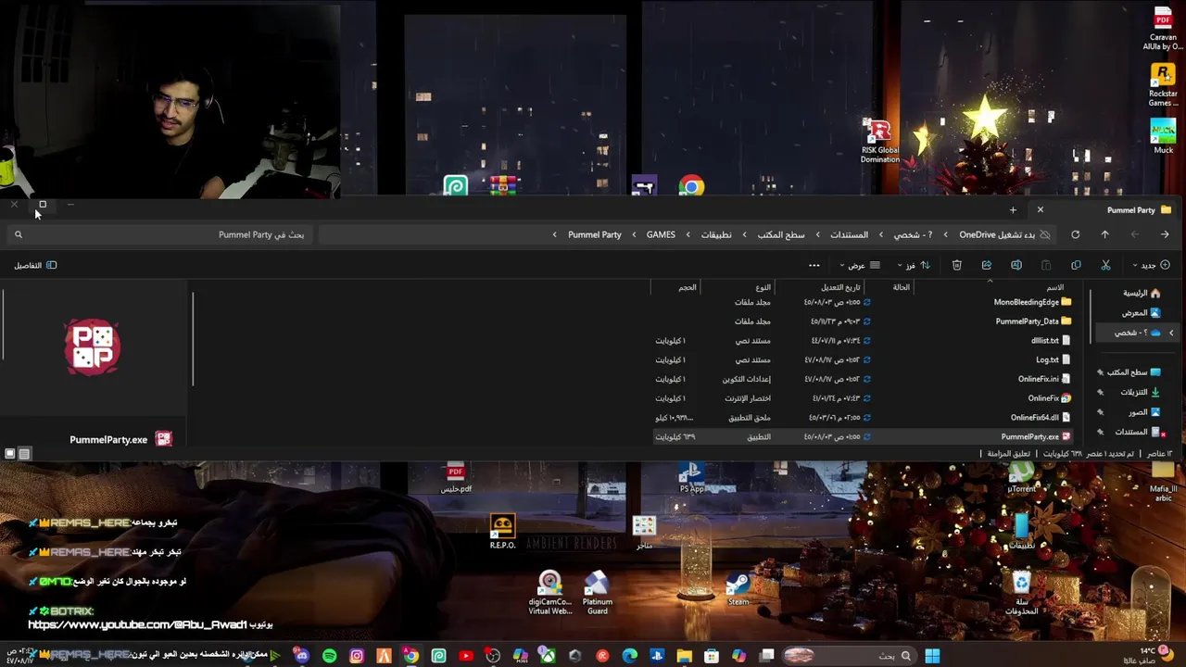Click the Pummel Party logo preview thumbnail
1186x667 pixels.
click(93, 347)
